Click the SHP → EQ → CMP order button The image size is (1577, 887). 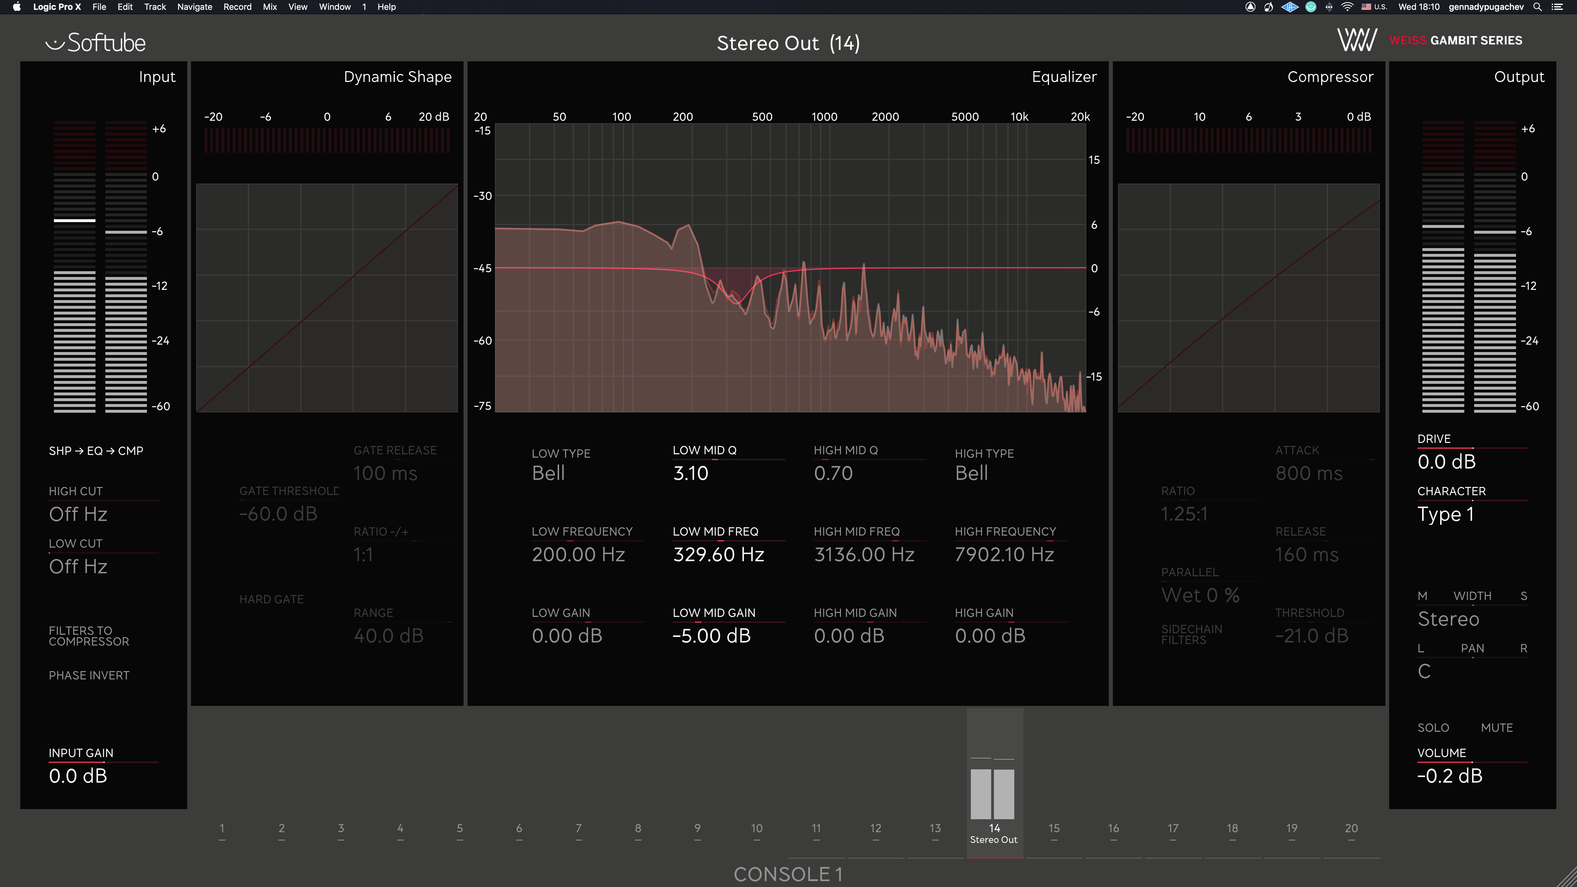95,451
